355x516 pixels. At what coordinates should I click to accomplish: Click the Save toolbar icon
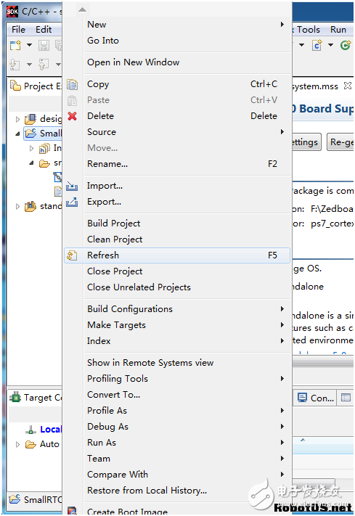[44, 45]
